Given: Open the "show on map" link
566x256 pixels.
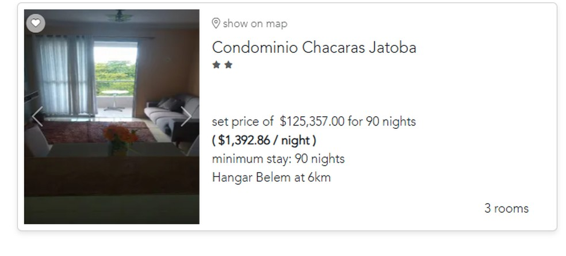Looking at the screenshot, I should 255,24.
